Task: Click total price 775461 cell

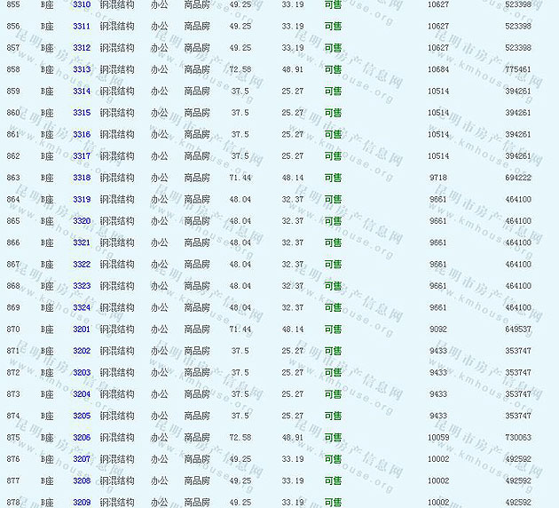Action: (x=517, y=69)
